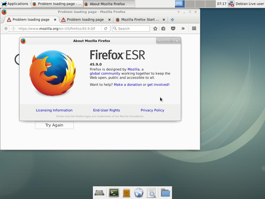Click the Try Again button
The height and width of the screenshot is (199, 265).
54,125
